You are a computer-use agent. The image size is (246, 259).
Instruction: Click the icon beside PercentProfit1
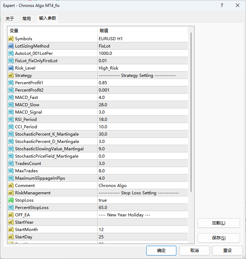11,83
